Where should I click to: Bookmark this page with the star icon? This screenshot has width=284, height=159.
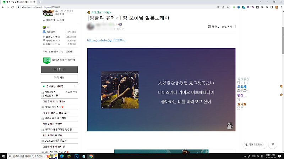[228, 7]
